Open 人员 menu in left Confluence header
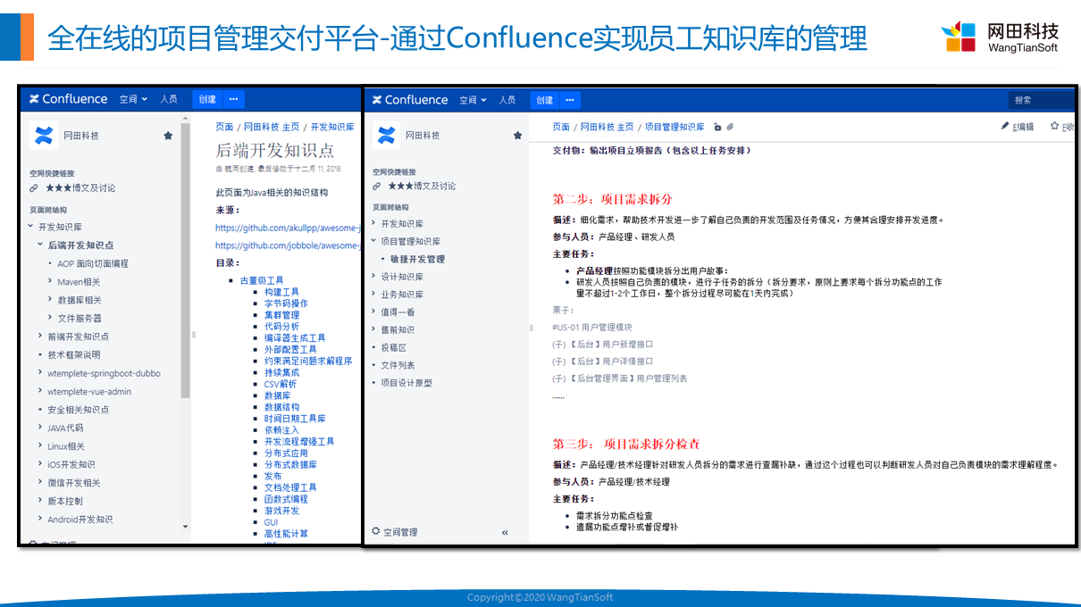Screen dimensions: 1081x607 pos(169,99)
